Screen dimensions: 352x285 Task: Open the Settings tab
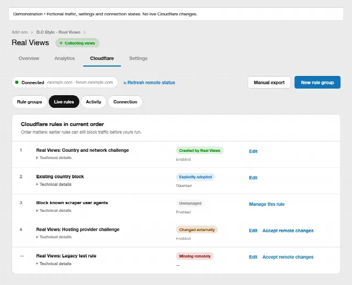[138, 58]
